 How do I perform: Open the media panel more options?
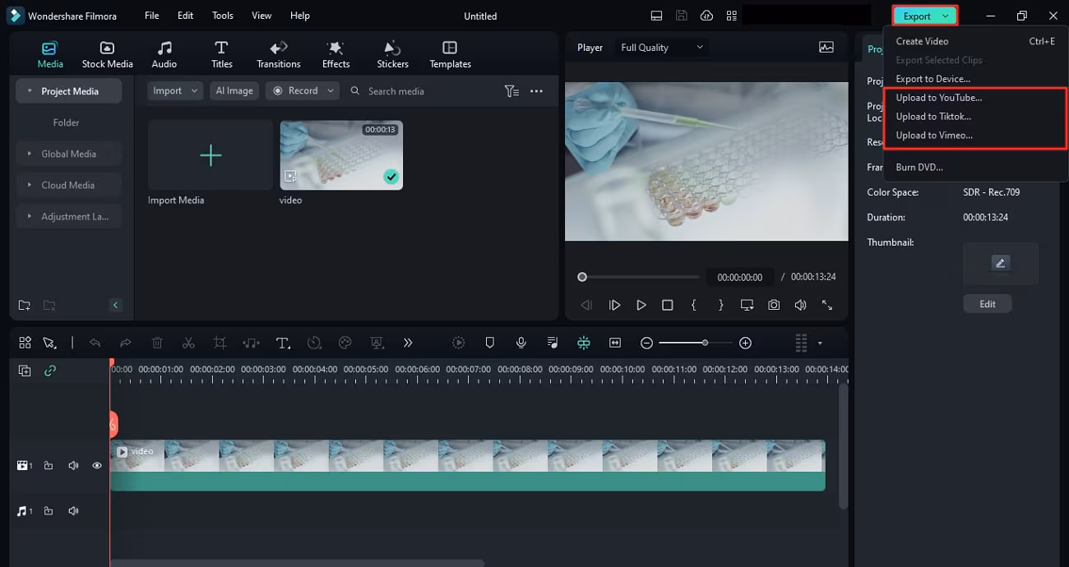point(537,91)
